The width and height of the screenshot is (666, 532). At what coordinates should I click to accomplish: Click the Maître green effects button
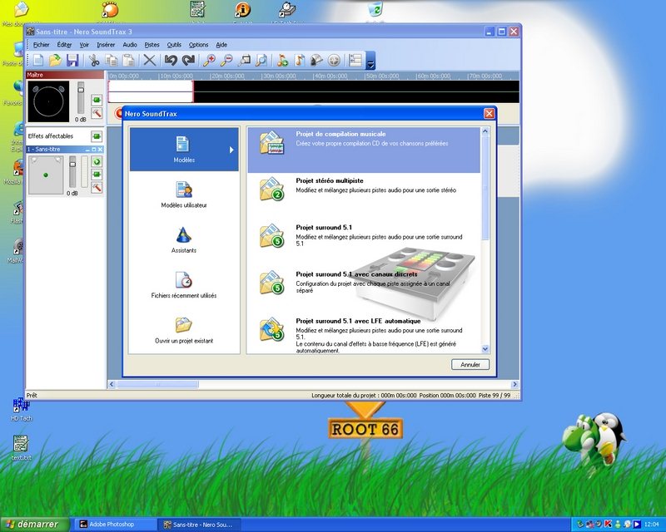[97, 100]
